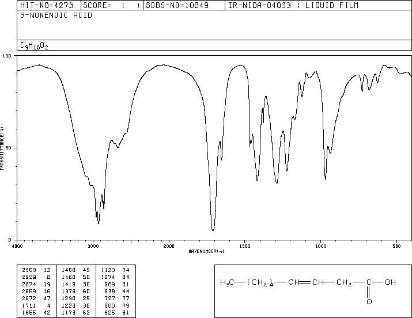The height and width of the screenshot is (318, 412).
Task: Click the peak table entry 727
Action: pos(110,298)
